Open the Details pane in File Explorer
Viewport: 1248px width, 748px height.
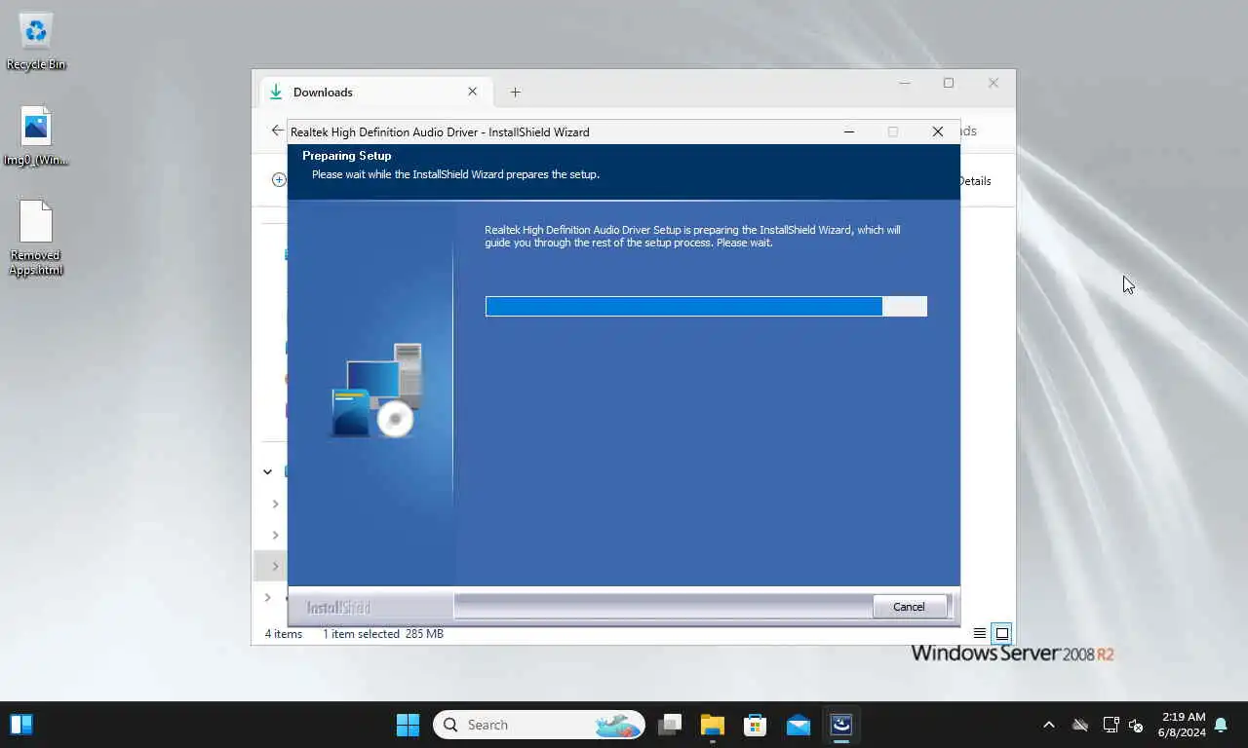point(974,181)
